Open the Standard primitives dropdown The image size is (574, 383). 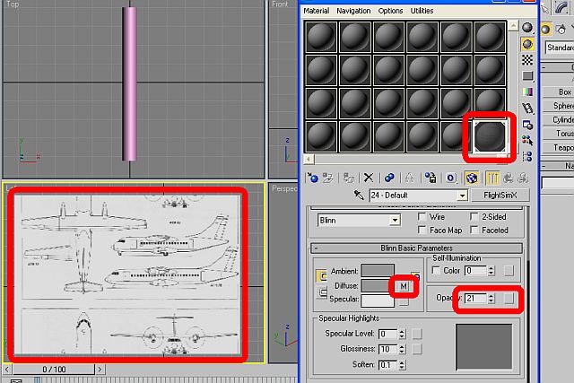click(560, 48)
